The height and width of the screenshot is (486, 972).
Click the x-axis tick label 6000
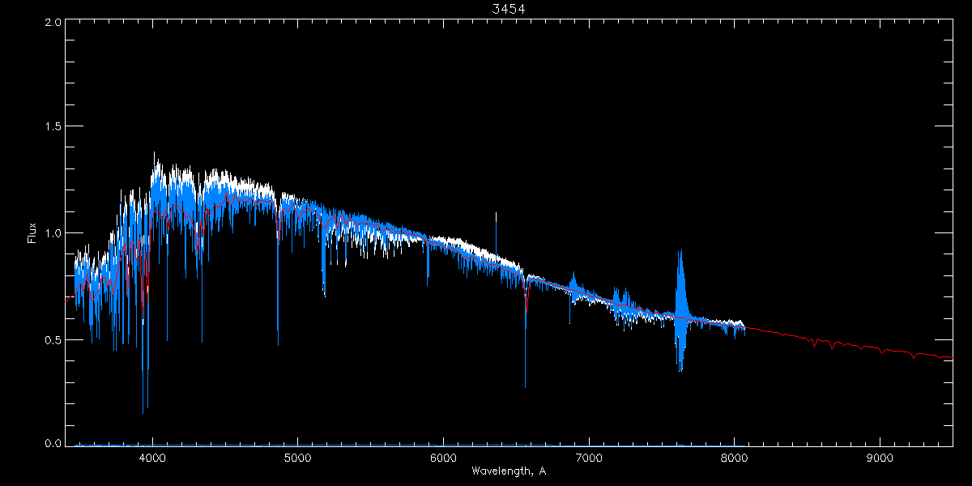click(443, 458)
